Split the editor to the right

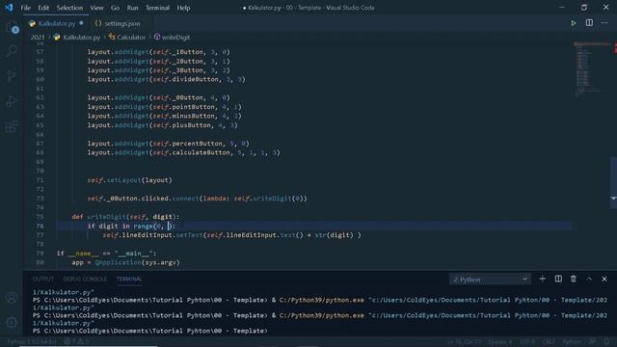pyautogui.click(x=589, y=23)
